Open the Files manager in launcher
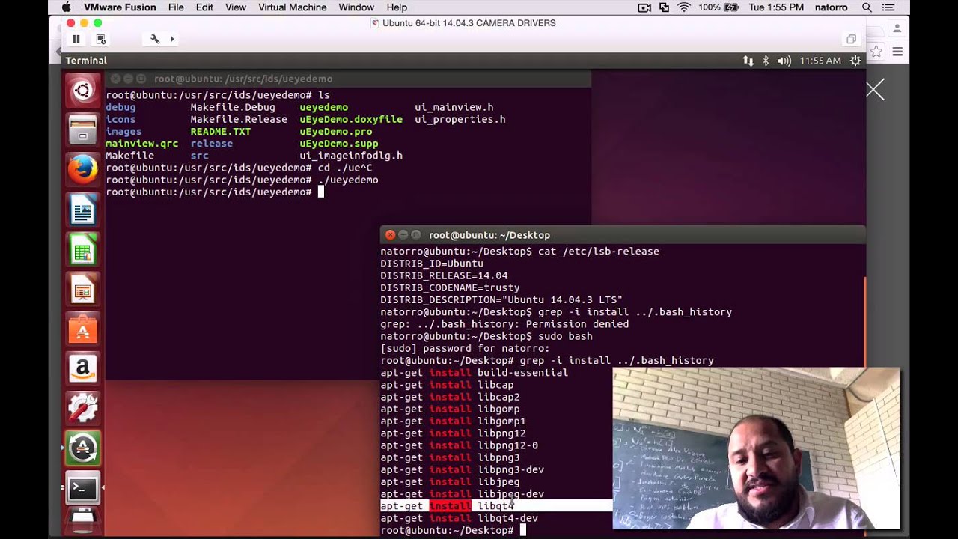Viewport: 958px width, 539px height. point(82,130)
